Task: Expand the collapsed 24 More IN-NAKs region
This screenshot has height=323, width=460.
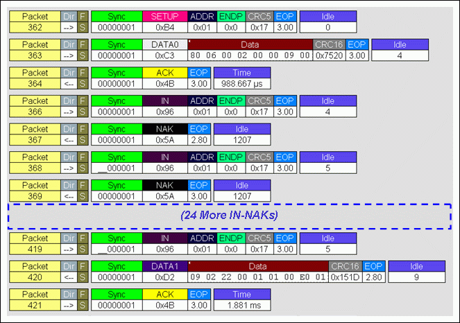Action: coord(230,216)
